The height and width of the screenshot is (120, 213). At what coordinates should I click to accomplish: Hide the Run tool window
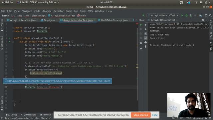[207, 20]
